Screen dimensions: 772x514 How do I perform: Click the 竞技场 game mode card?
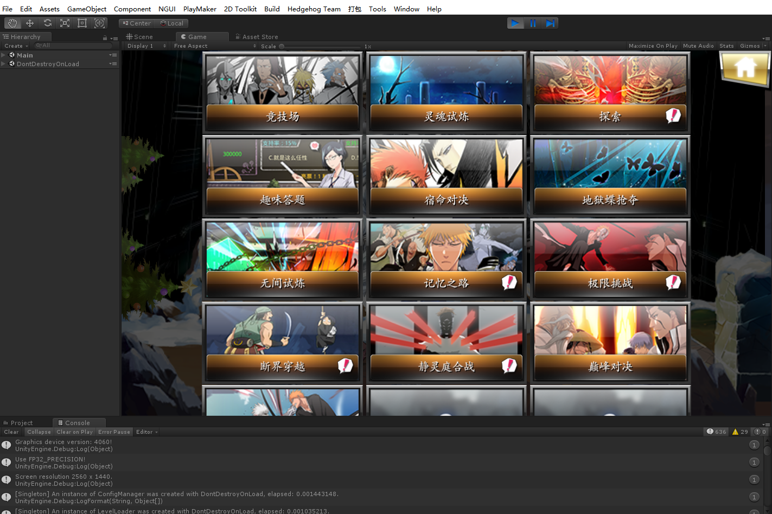[x=282, y=93]
